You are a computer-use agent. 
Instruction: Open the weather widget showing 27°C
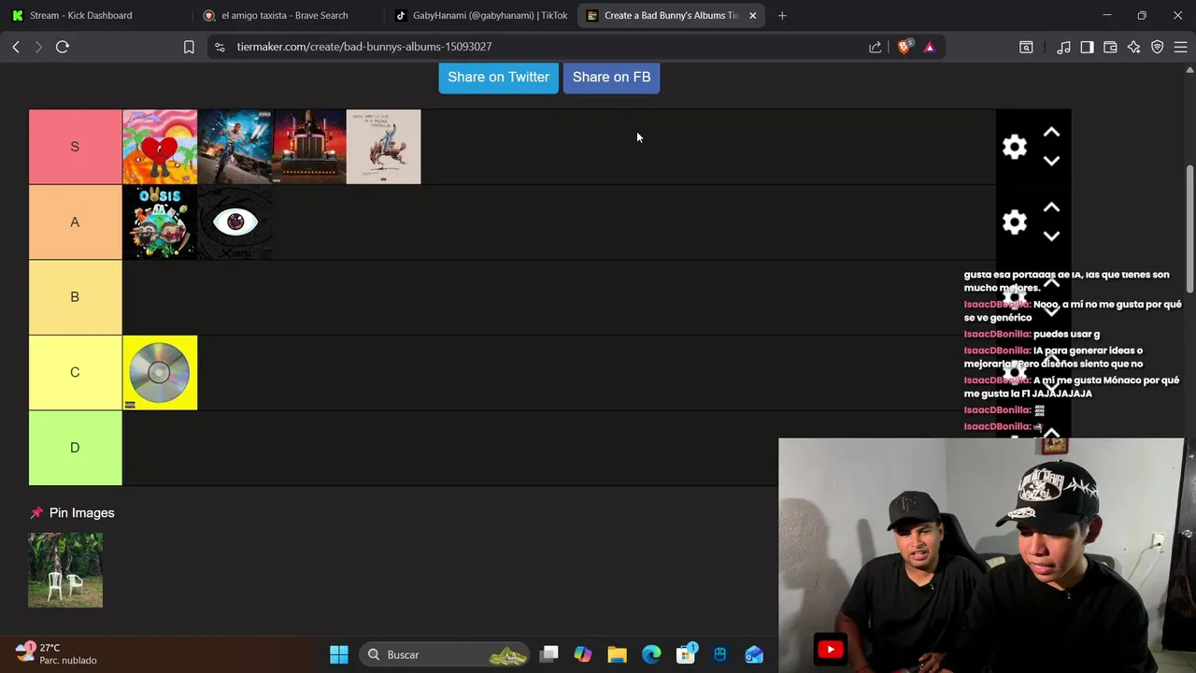[56, 653]
